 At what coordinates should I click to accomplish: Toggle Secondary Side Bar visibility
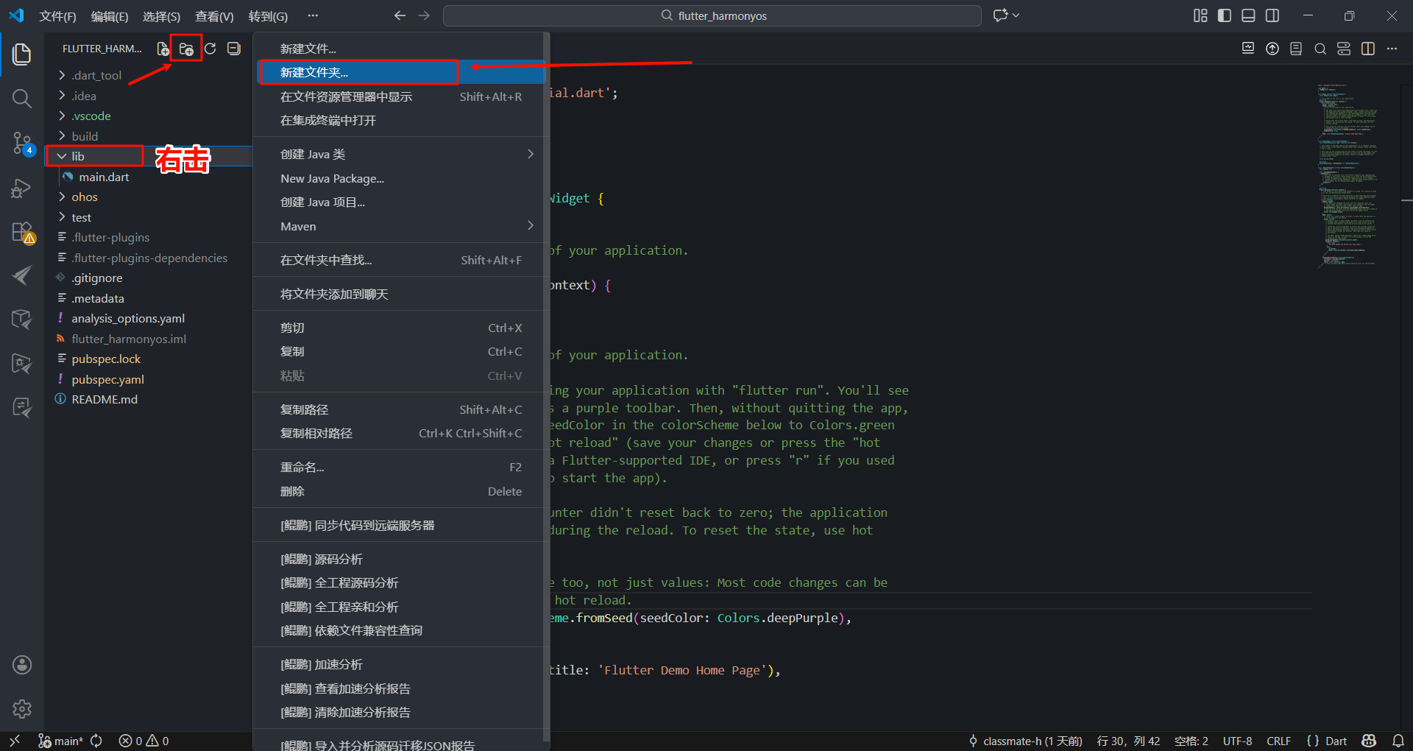pos(1272,15)
